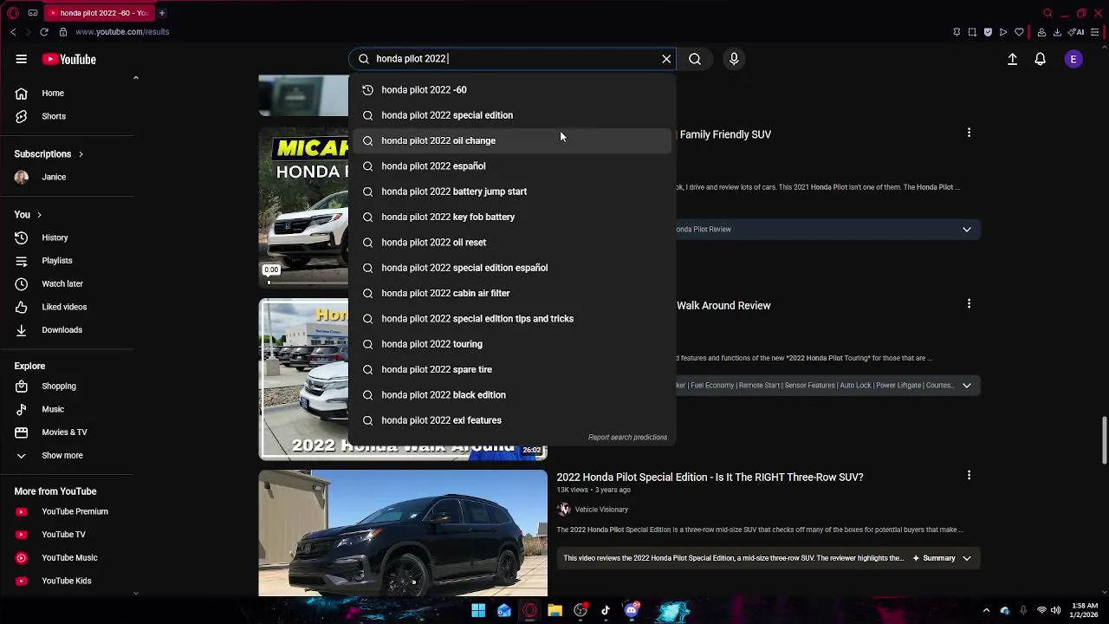The image size is (1109, 624).
Task: Expand the Summary dropdown for Special Edition video
Action: click(967, 558)
